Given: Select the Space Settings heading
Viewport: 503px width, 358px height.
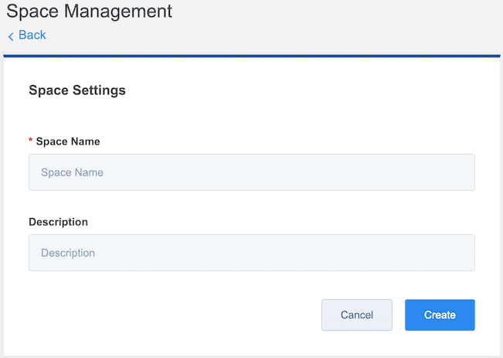Looking at the screenshot, I should click(x=77, y=90).
